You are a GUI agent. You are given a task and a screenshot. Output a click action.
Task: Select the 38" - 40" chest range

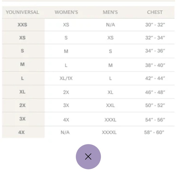coord(155,65)
